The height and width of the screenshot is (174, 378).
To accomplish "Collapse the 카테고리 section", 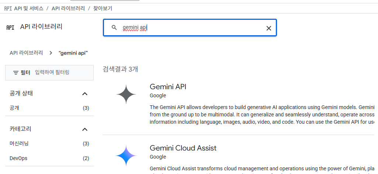I will pos(84,129).
